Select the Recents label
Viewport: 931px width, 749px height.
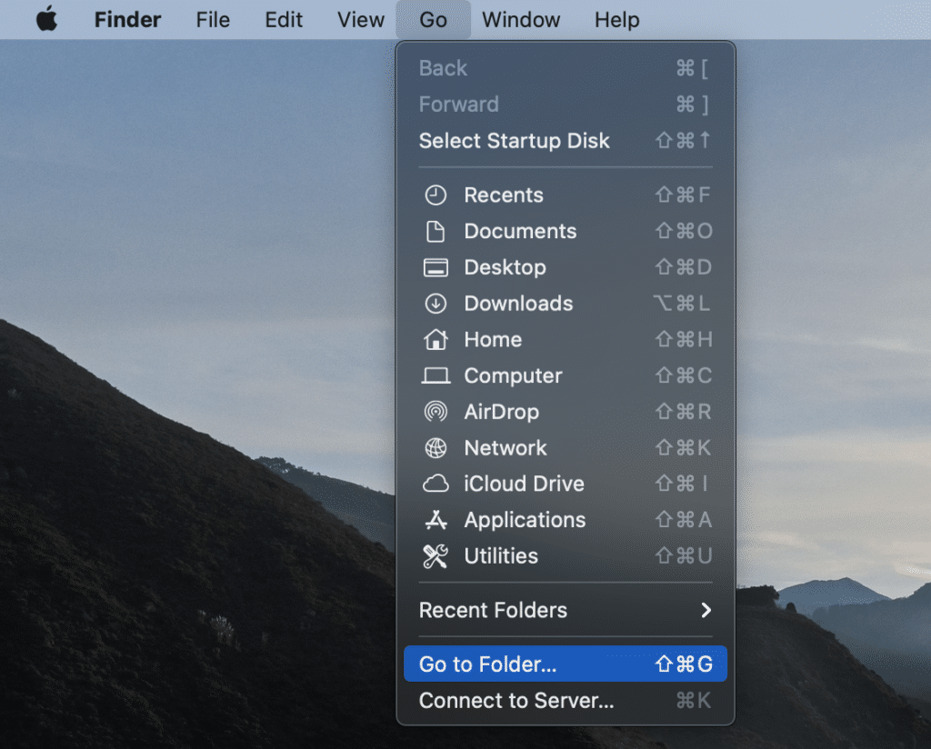[504, 195]
